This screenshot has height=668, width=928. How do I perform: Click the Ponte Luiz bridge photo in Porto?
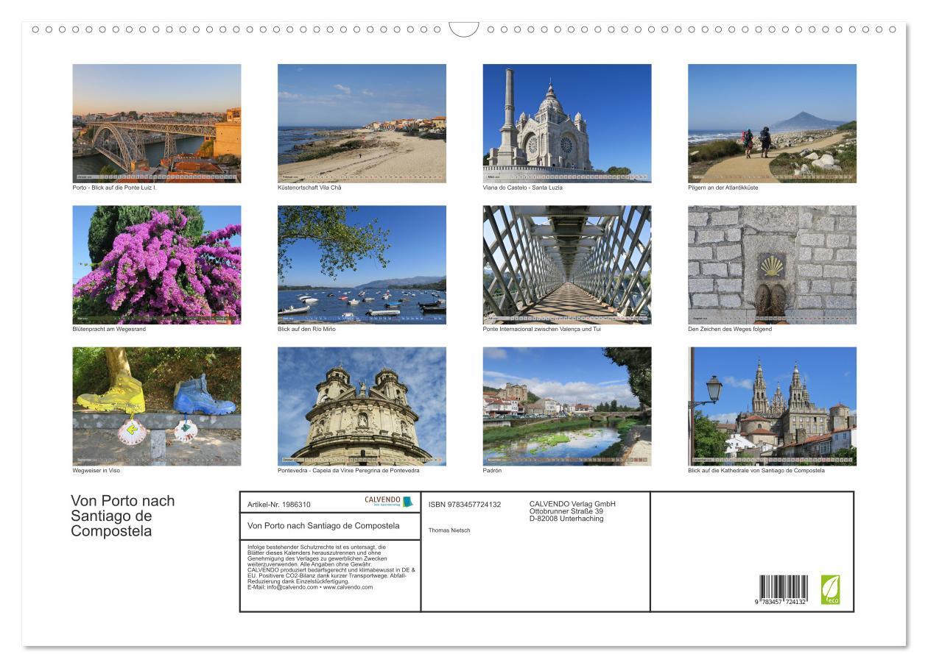click(x=156, y=121)
